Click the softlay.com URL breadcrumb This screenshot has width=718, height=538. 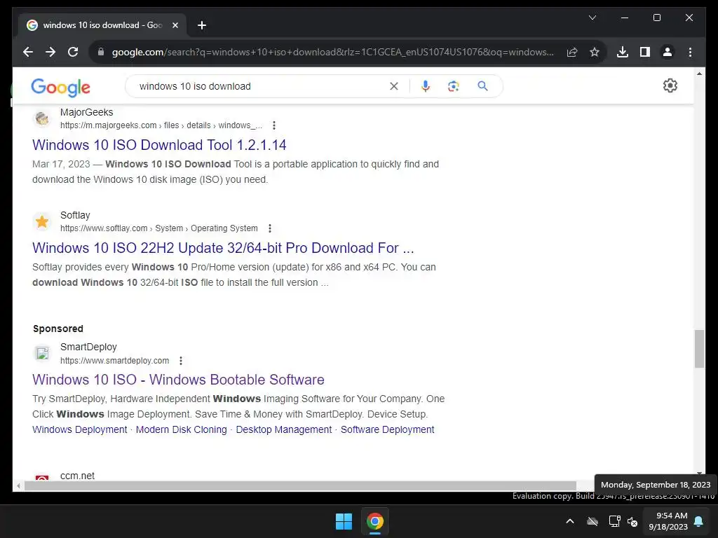[159, 228]
